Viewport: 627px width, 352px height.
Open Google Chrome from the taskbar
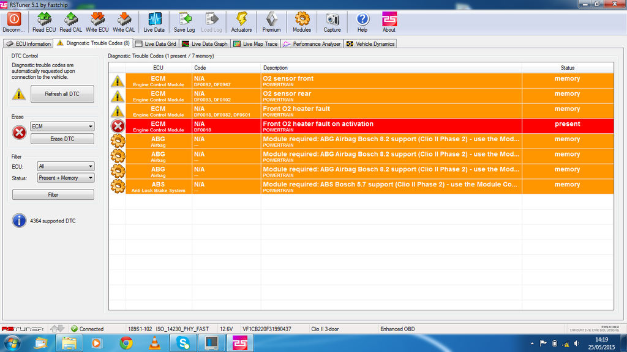pyautogui.click(x=127, y=343)
